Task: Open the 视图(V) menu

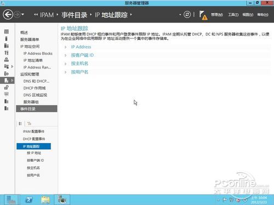Action: point(248,15)
